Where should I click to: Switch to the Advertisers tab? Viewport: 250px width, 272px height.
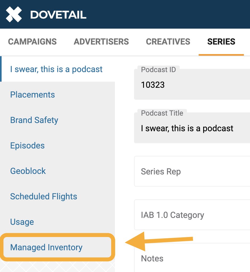click(x=101, y=42)
